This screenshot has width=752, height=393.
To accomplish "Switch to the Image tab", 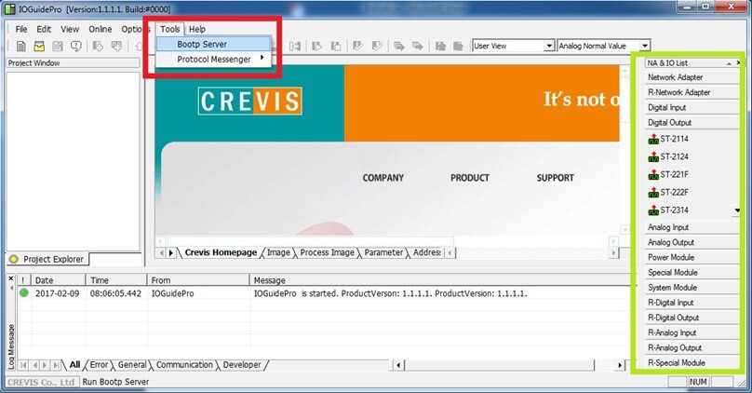I will 278,252.
